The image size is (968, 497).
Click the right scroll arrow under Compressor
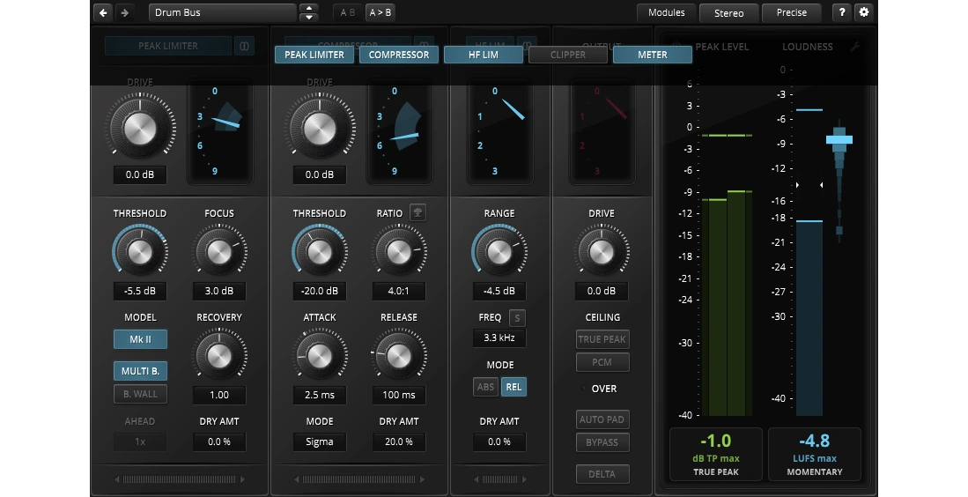click(422, 479)
